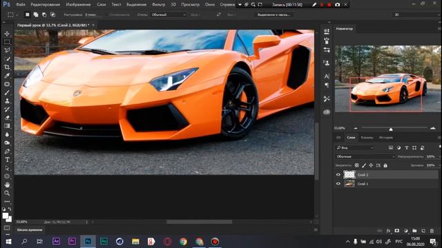Open the Шкала времени timeline panel

coord(30,230)
